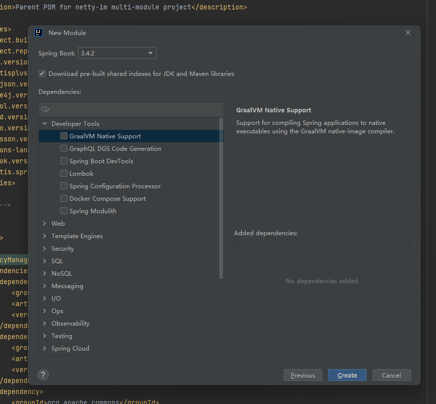The width and height of the screenshot is (436, 404).
Task: Click the Create button
Action: [x=347, y=375]
